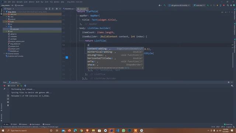Click the collapse all icon in Project panel
Viewport: 236px width, 133px height.
tap(53, 9)
